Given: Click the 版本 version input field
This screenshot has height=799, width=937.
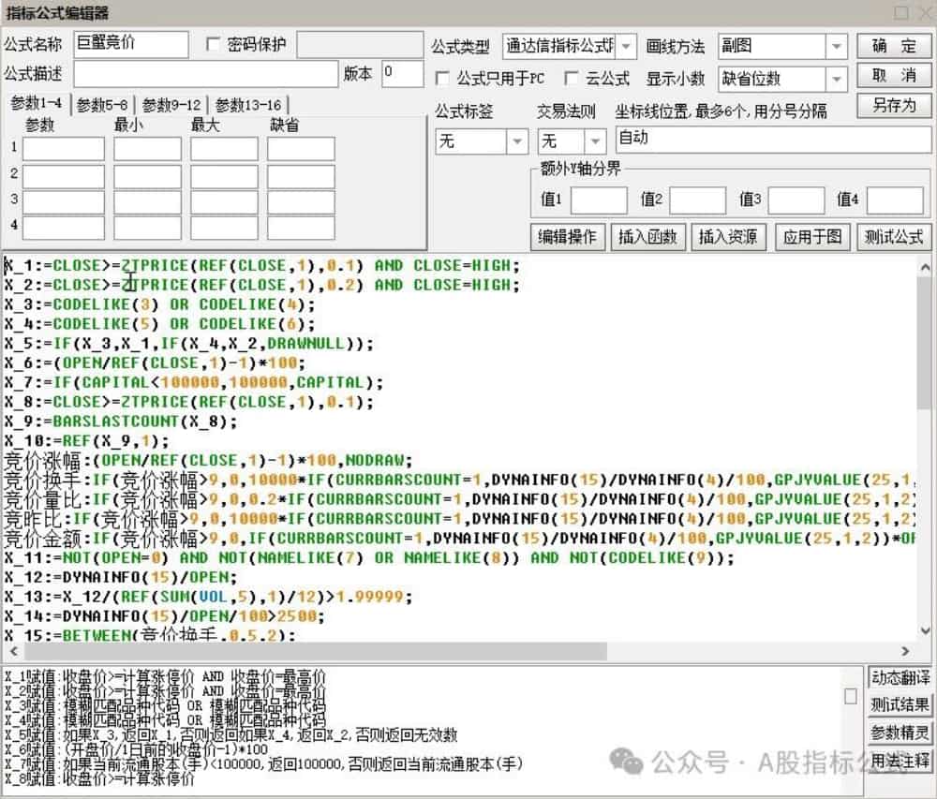Looking at the screenshot, I should click(x=402, y=74).
